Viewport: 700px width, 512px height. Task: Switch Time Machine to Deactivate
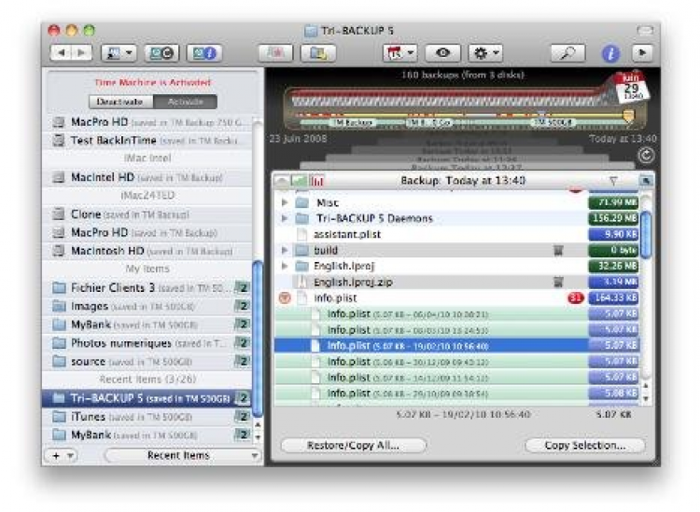coord(120,102)
